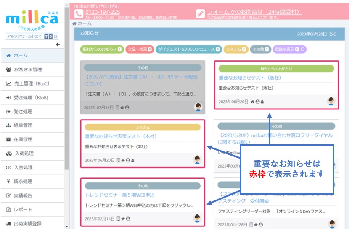This screenshot has height=234, width=352.
Task: Click avatar icon on the 注文書 PDF notice card
Action: (x=198, y=107)
